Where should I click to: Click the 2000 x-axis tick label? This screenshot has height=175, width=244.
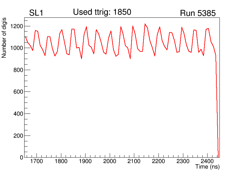tap(110, 161)
